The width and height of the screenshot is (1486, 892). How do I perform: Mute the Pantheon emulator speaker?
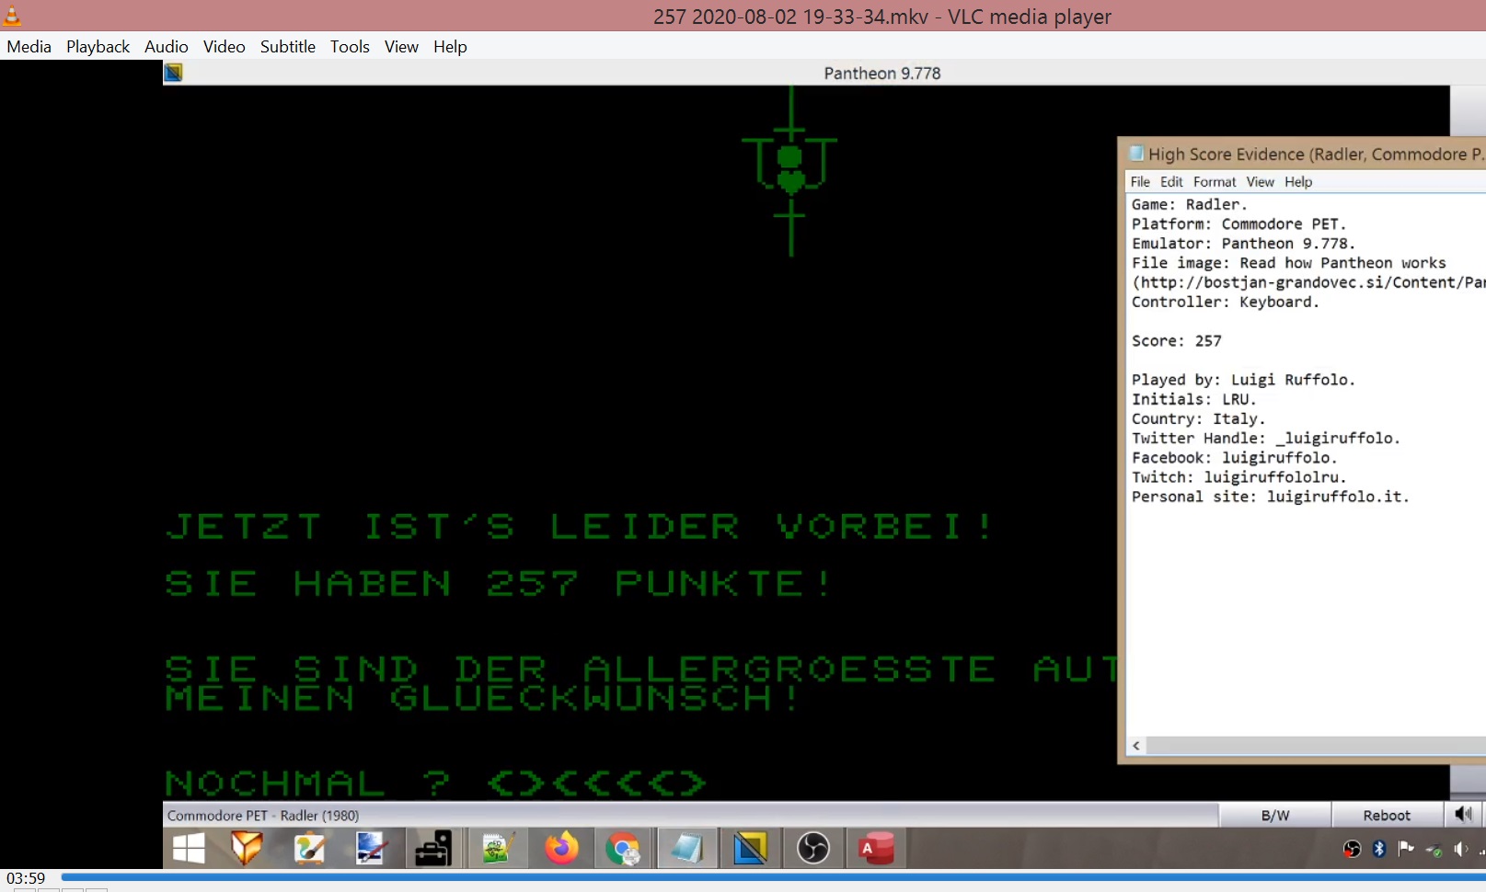click(1463, 815)
